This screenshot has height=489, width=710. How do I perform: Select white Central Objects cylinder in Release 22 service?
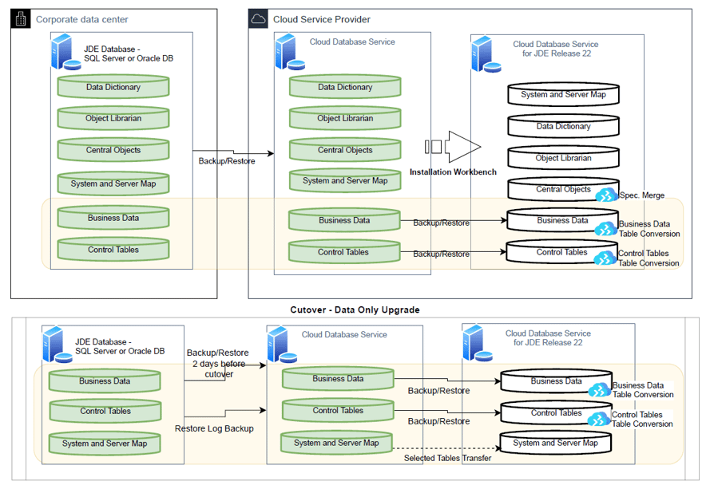tap(563, 189)
